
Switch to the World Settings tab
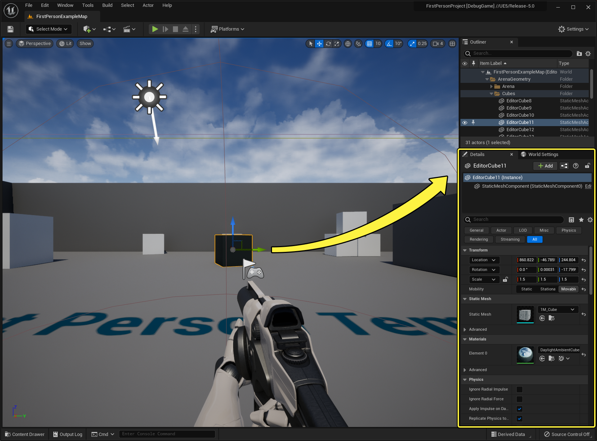pos(540,155)
